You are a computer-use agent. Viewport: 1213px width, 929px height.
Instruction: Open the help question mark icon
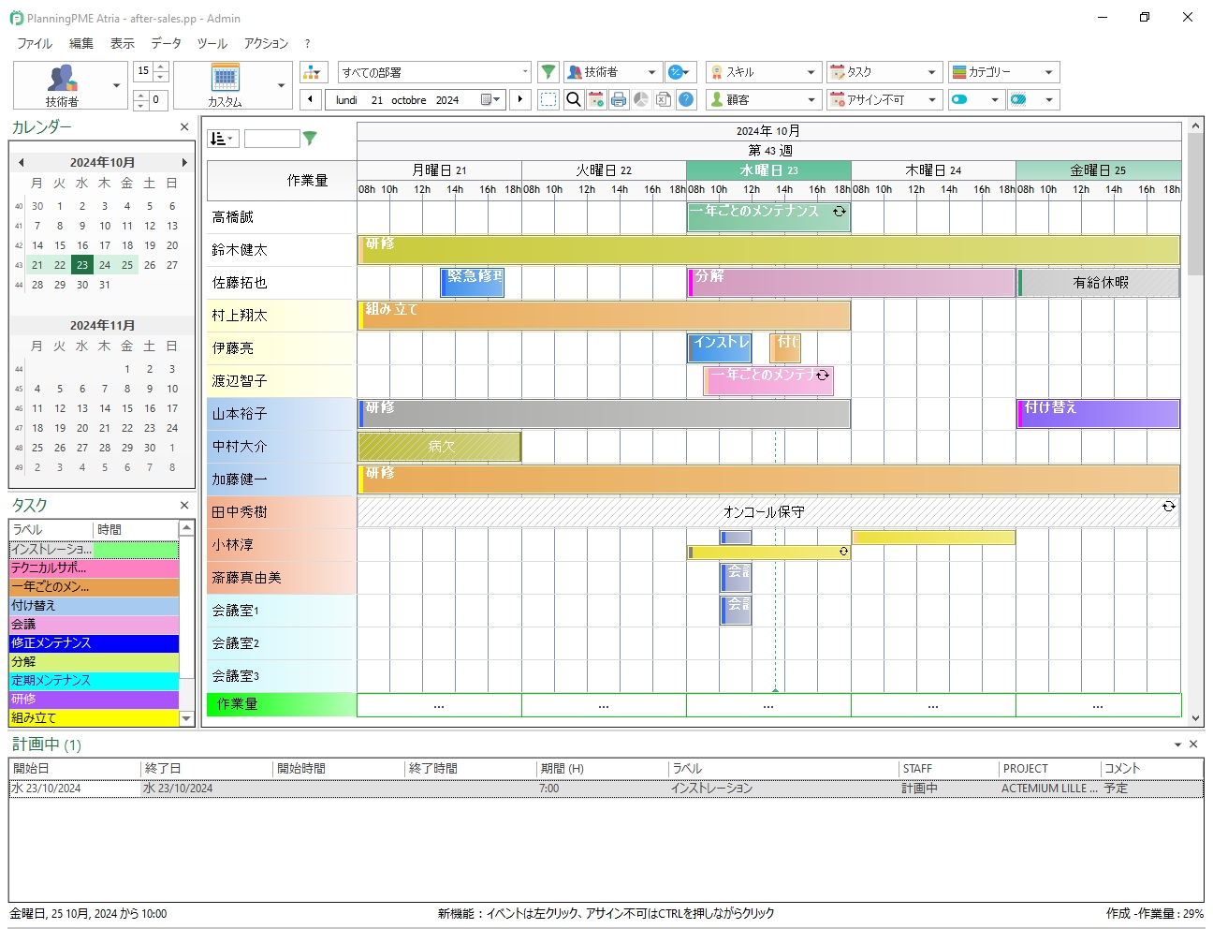click(x=686, y=99)
